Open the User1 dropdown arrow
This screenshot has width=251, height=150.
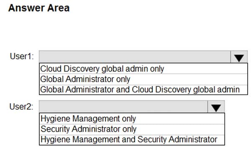[239, 57]
